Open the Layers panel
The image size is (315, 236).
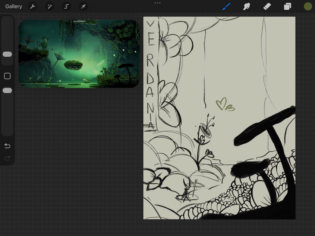pos(287,6)
